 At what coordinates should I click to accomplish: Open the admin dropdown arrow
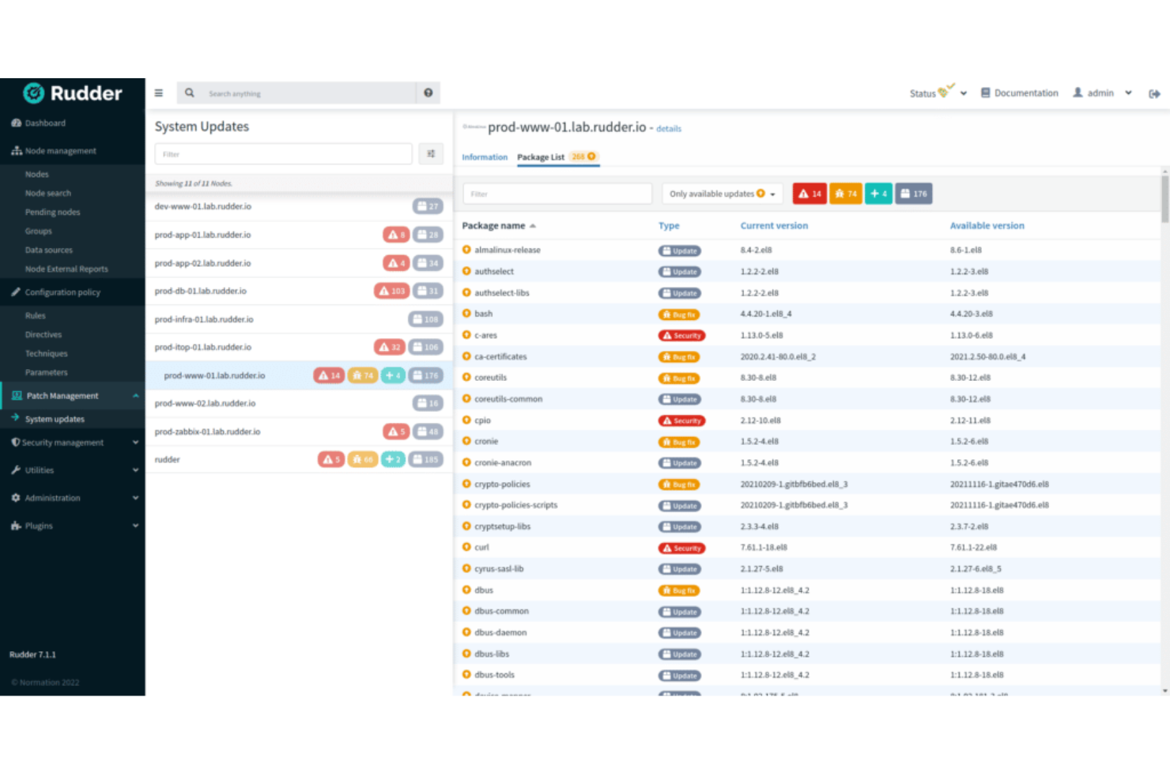(1128, 93)
